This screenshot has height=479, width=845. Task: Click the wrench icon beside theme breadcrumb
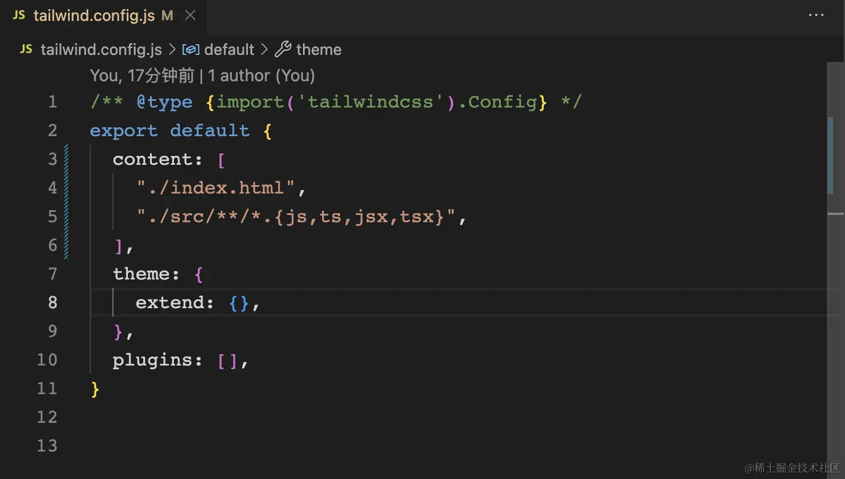[283, 50]
